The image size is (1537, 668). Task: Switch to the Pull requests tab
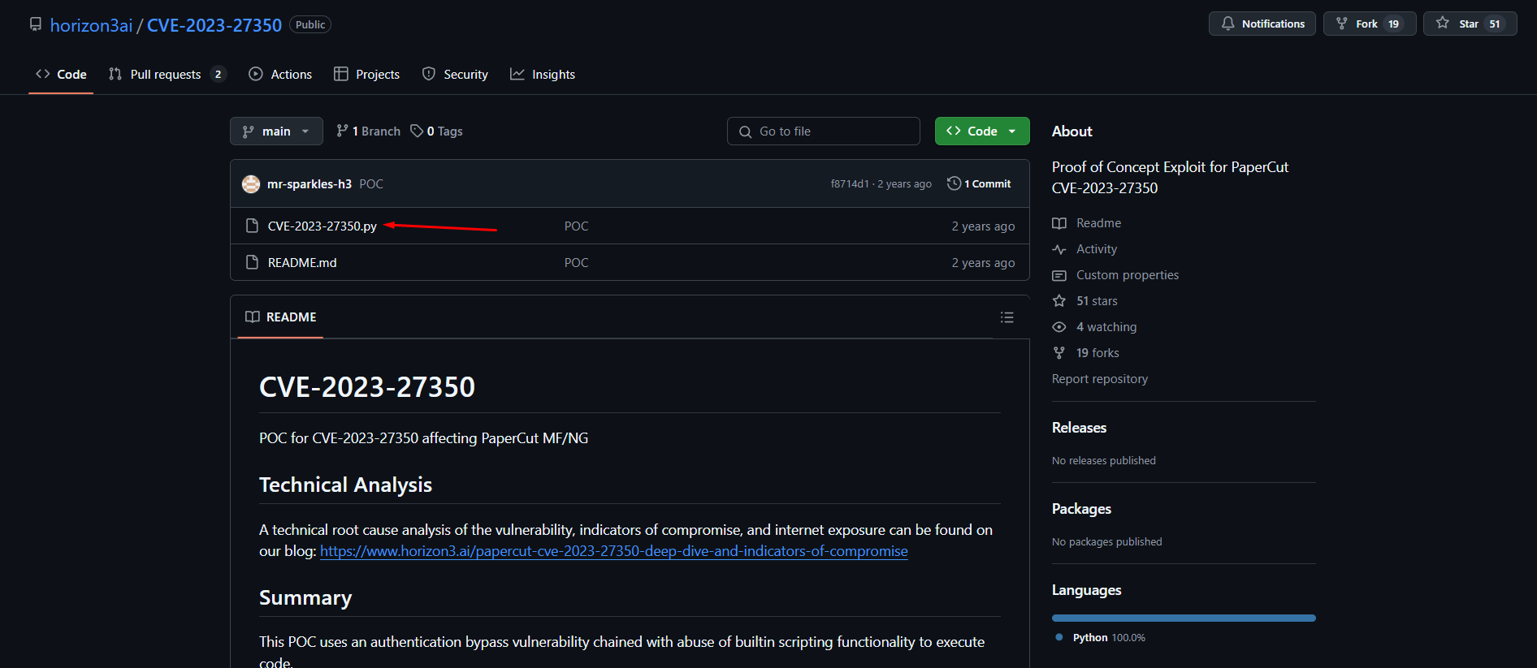[x=167, y=74]
